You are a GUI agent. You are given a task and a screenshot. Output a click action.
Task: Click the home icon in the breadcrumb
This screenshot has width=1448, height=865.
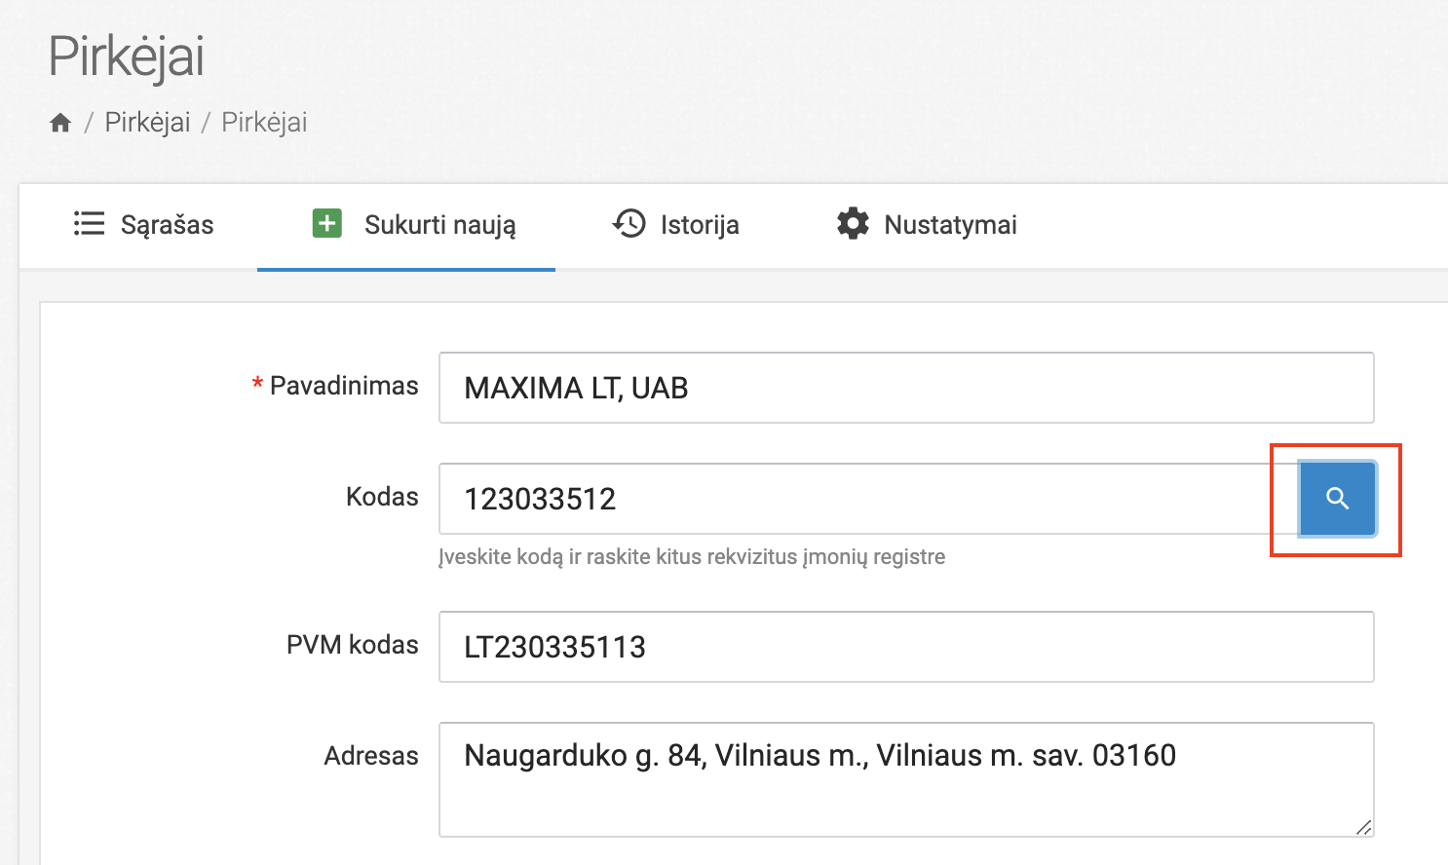tap(60, 123)
